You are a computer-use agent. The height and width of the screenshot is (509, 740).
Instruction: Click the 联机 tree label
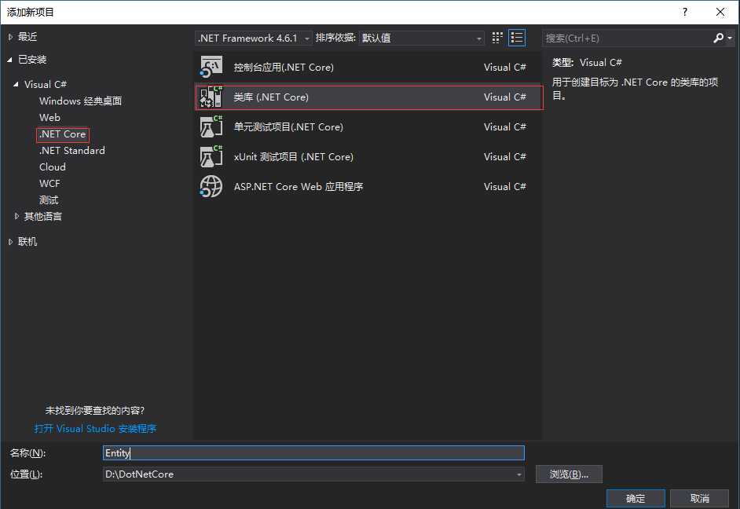pos(27,241)
